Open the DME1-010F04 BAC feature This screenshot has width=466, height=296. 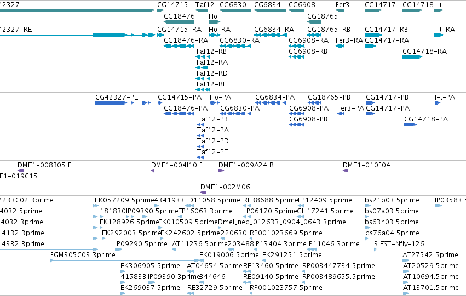coord(366,165)
